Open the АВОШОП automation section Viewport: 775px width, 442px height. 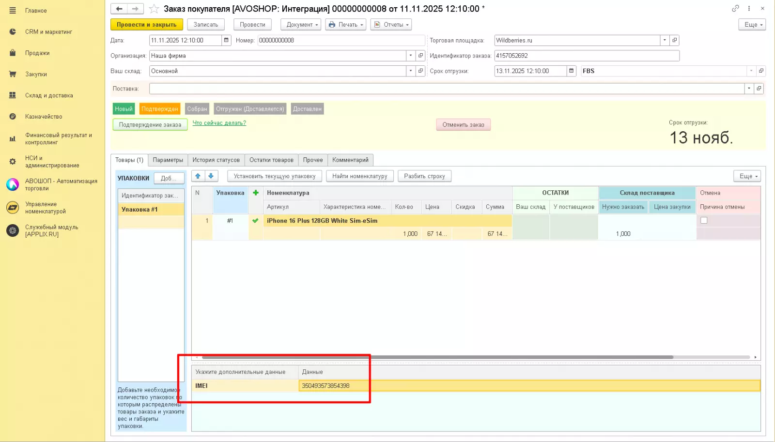pyautogui.click(x=52, y=184)
